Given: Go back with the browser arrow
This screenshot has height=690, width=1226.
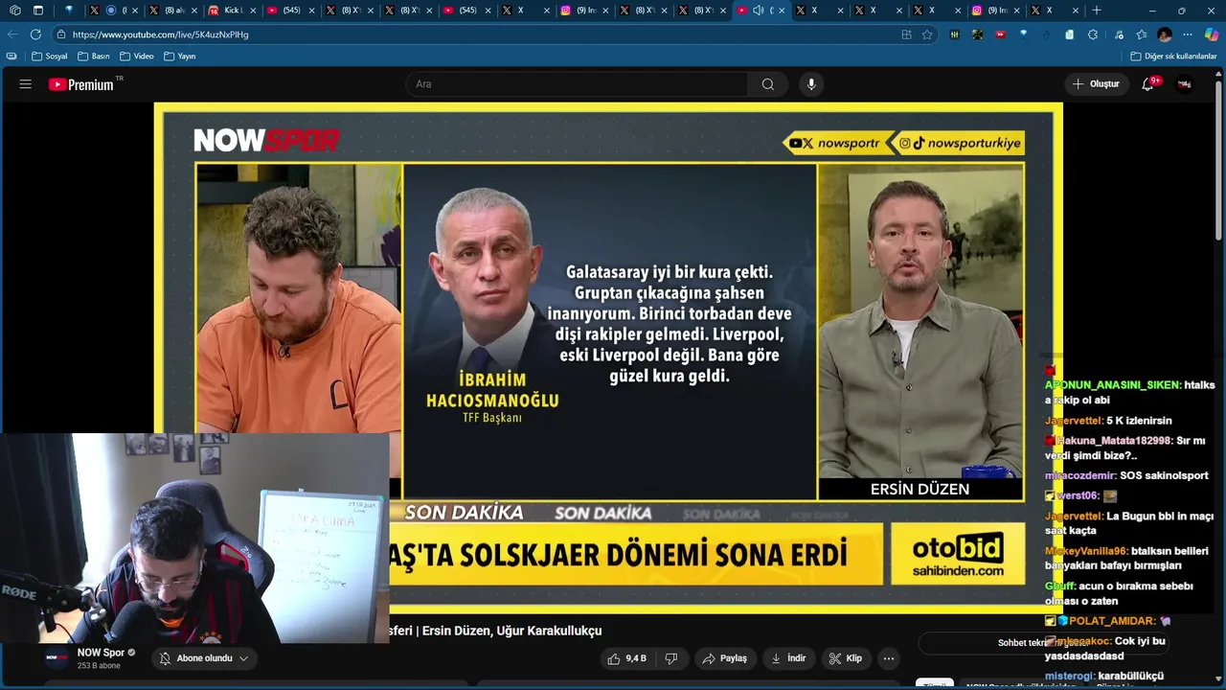Looking at the screenshot, I should pyautogui.click(x=12, y=34).
